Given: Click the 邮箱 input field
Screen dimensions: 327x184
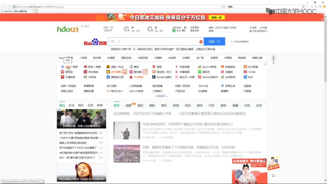Looking at the screenshot, I should tap(226, 31).
